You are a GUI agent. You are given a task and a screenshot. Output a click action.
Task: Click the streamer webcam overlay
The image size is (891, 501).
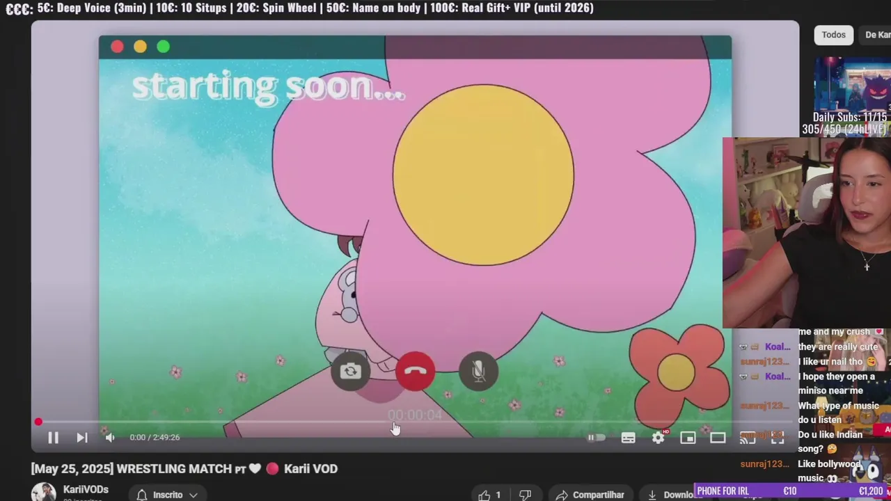click(807, 232)
